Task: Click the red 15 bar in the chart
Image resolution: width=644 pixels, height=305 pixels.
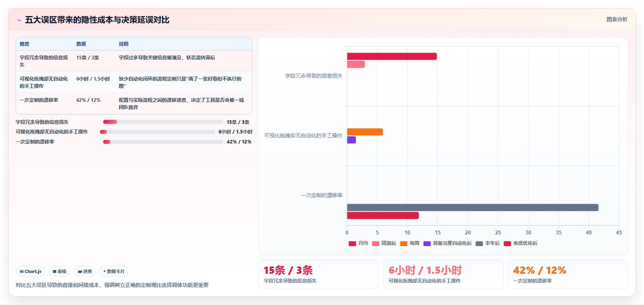Action: (x=392, y=57)
